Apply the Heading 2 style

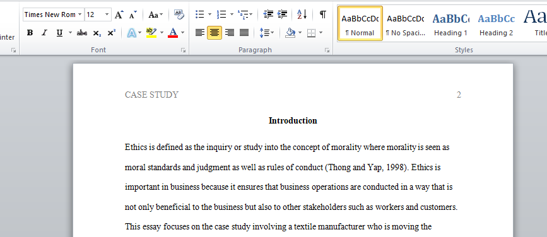(496, 23)
